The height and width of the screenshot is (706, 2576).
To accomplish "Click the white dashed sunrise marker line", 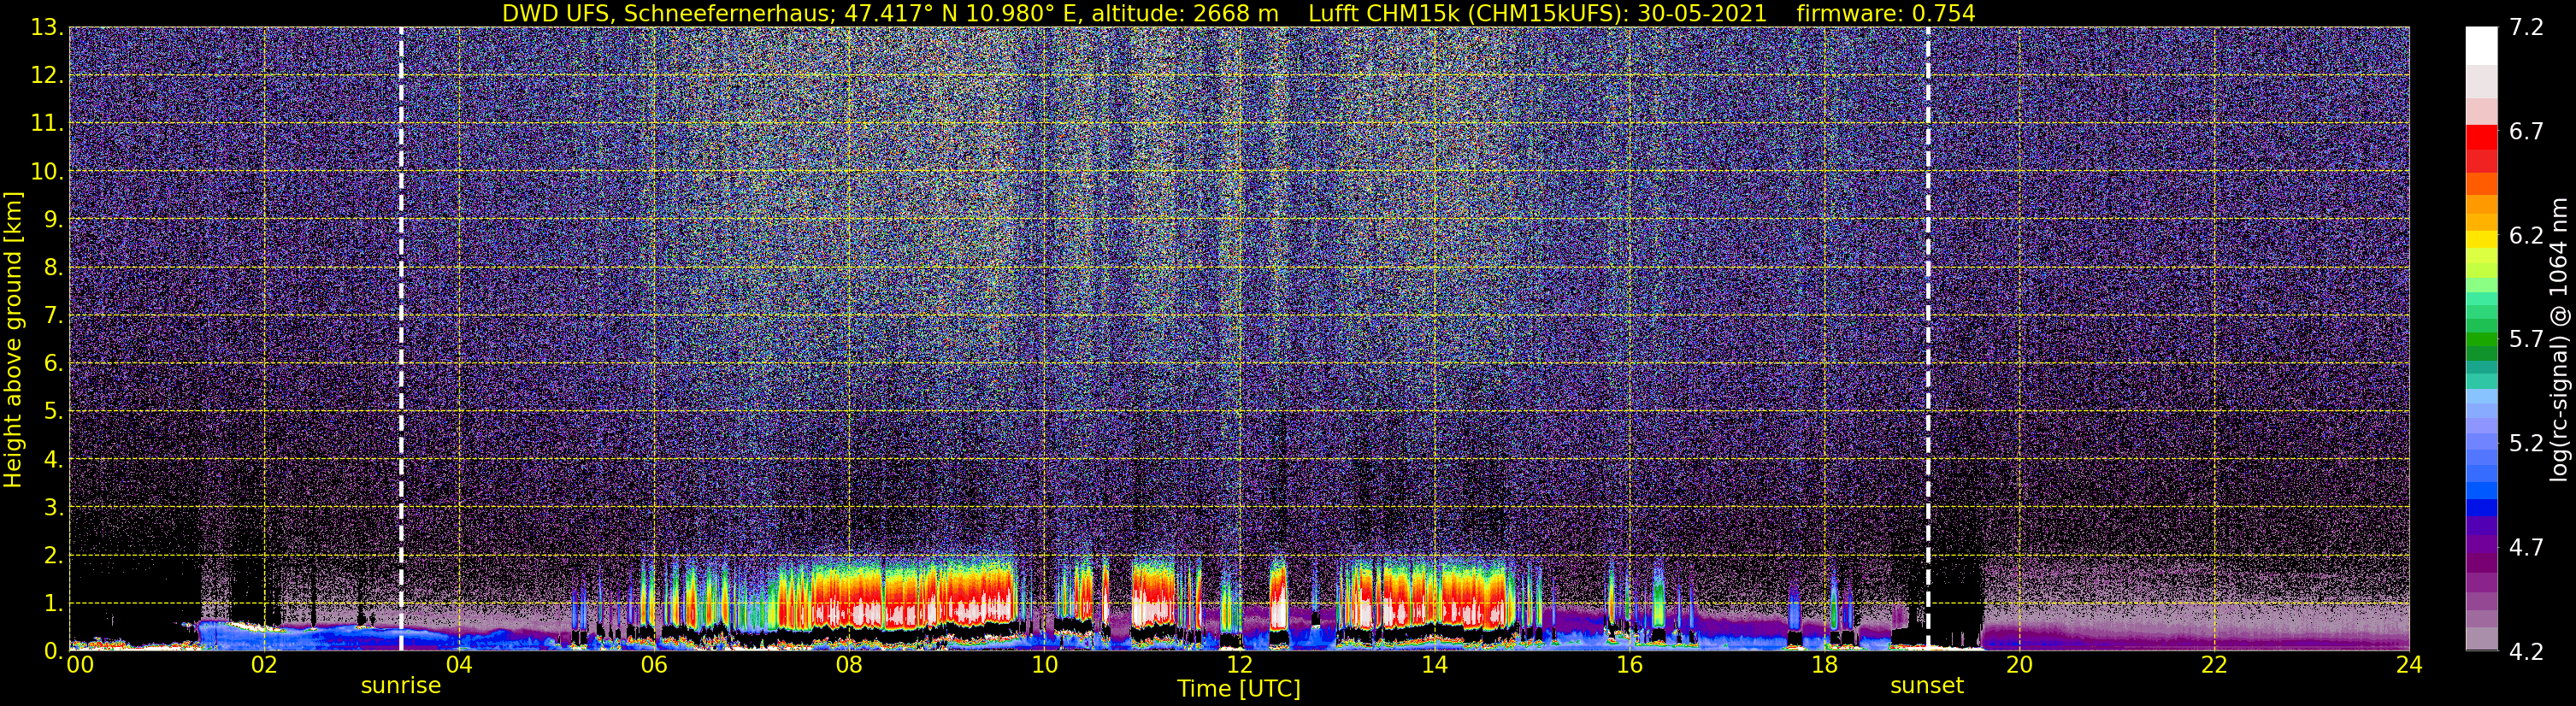I will pos(401,339).
